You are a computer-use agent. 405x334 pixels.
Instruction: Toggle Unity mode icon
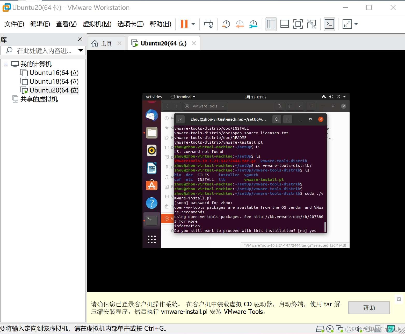coord(312,24)
